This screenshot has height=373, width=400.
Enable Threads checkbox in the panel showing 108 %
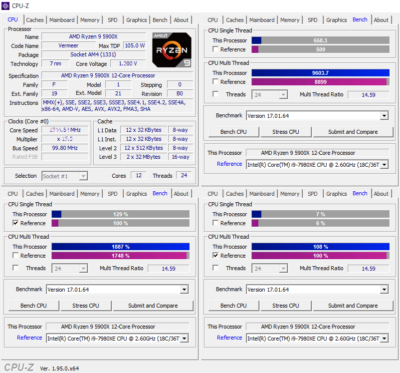[215, 268]
